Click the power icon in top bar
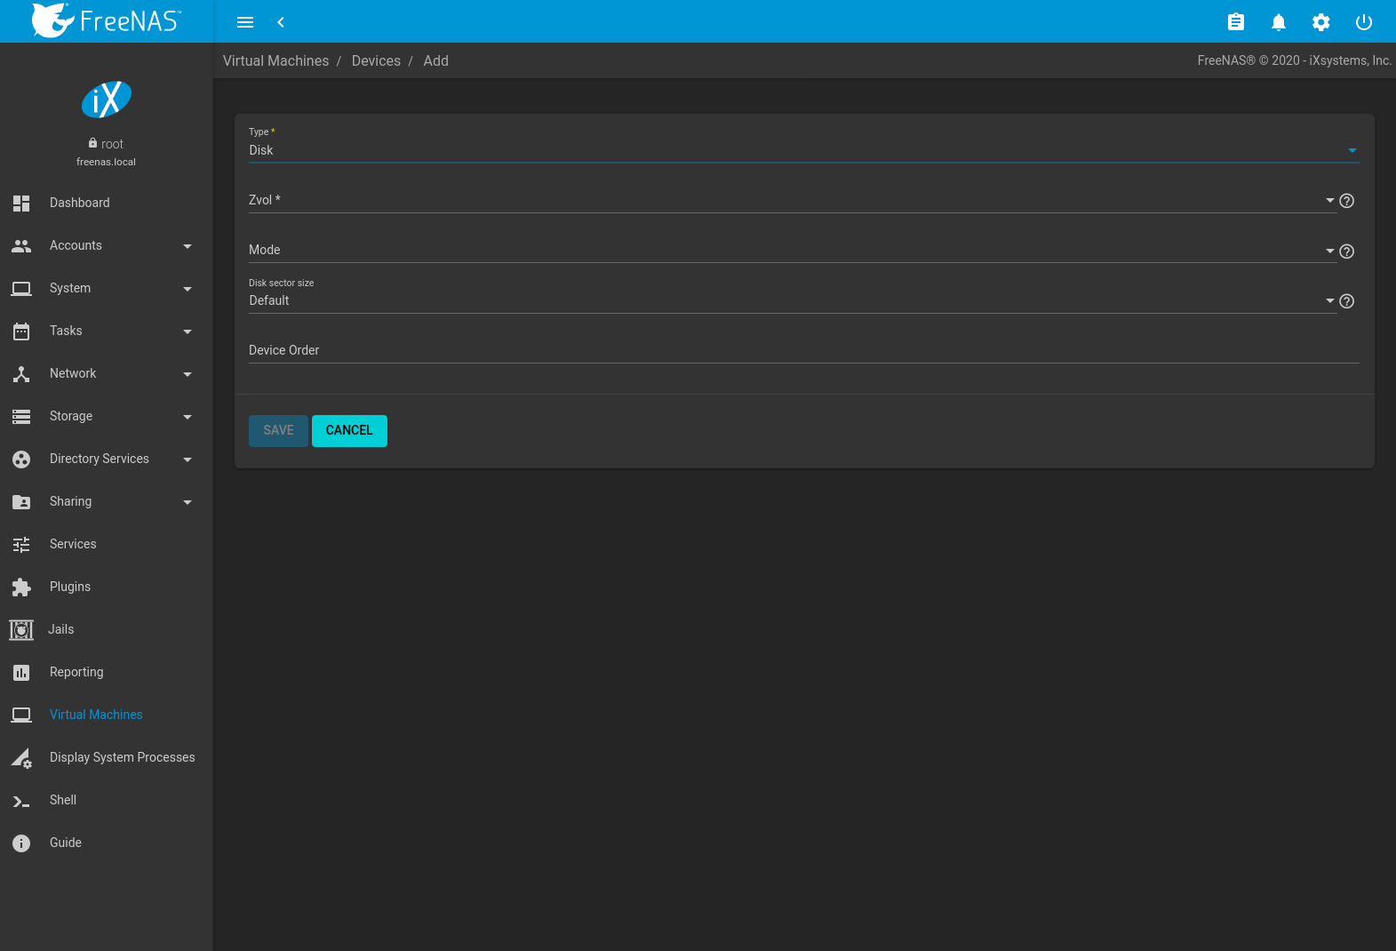 click(x=1363, y=22)
